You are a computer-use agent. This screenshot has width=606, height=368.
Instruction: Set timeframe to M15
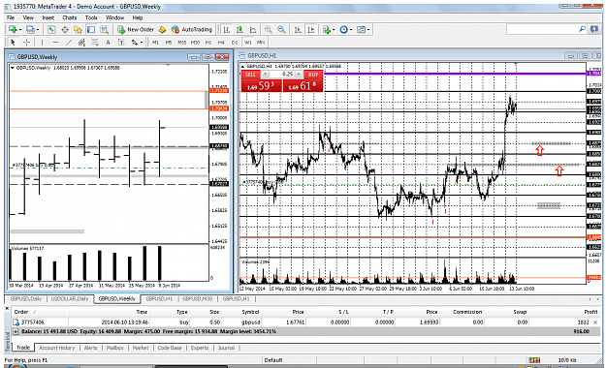tap(181, 42)
